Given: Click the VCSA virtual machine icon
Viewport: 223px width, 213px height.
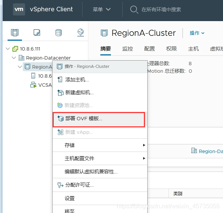Looking at the screenshot, I should click(33, 85).
